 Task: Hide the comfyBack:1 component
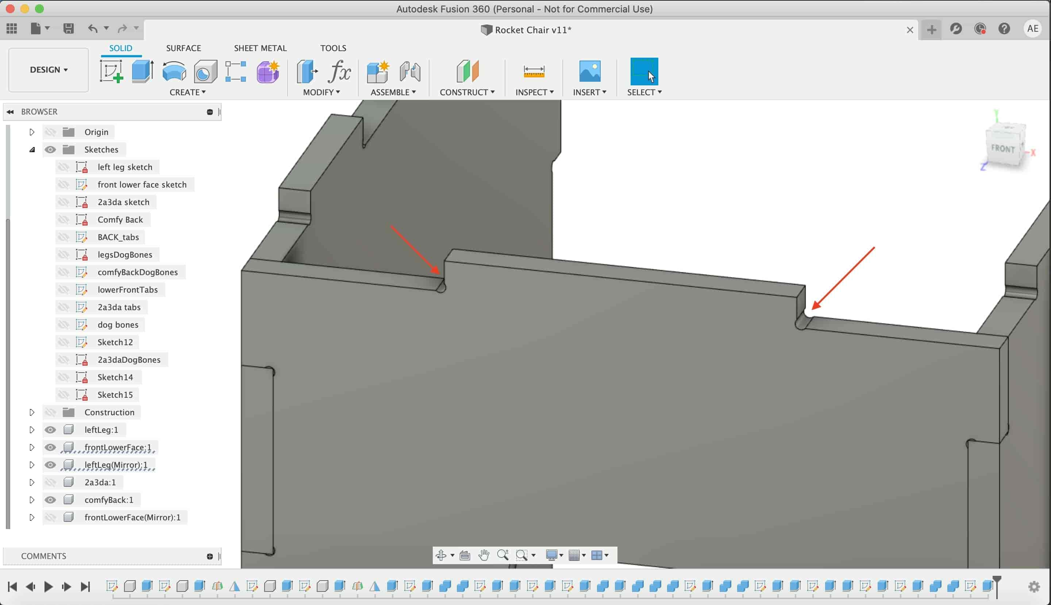point(50,500)
